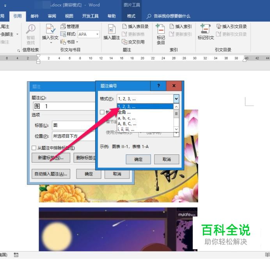Viewport: 270px width, 259px height.
Task: Click Update Table of Authorities (更新引文目录)
Action: pyautogui.click(x=231, y=34)
